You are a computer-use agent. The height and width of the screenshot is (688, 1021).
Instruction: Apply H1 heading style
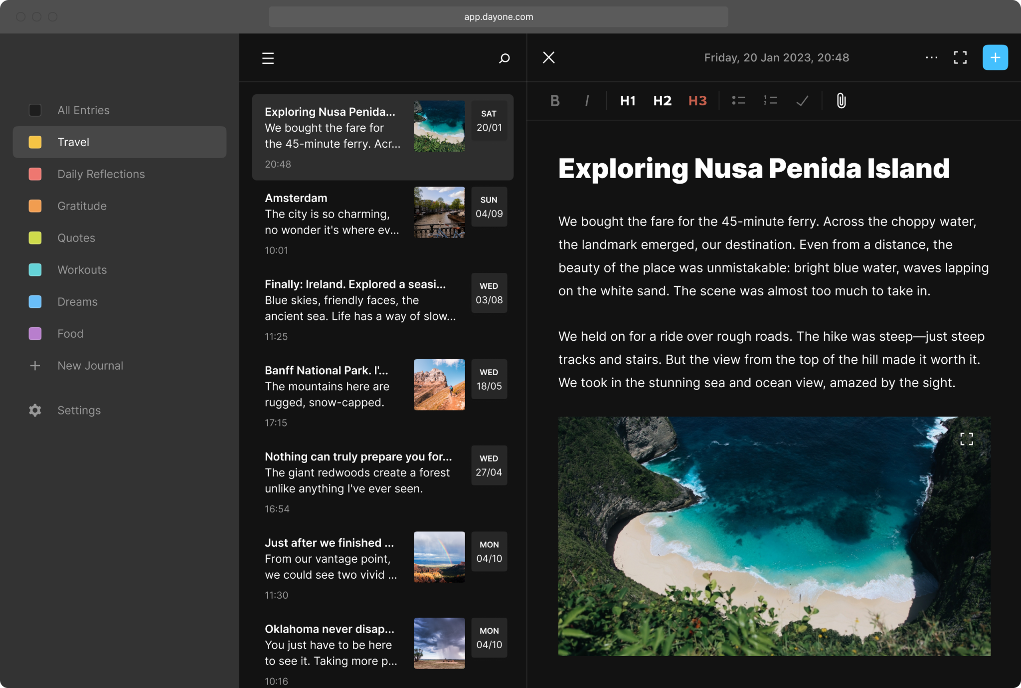click(x=628, y=101)
